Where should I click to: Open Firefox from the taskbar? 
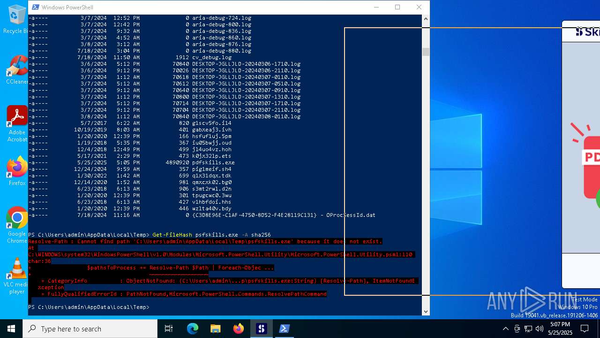238,329
